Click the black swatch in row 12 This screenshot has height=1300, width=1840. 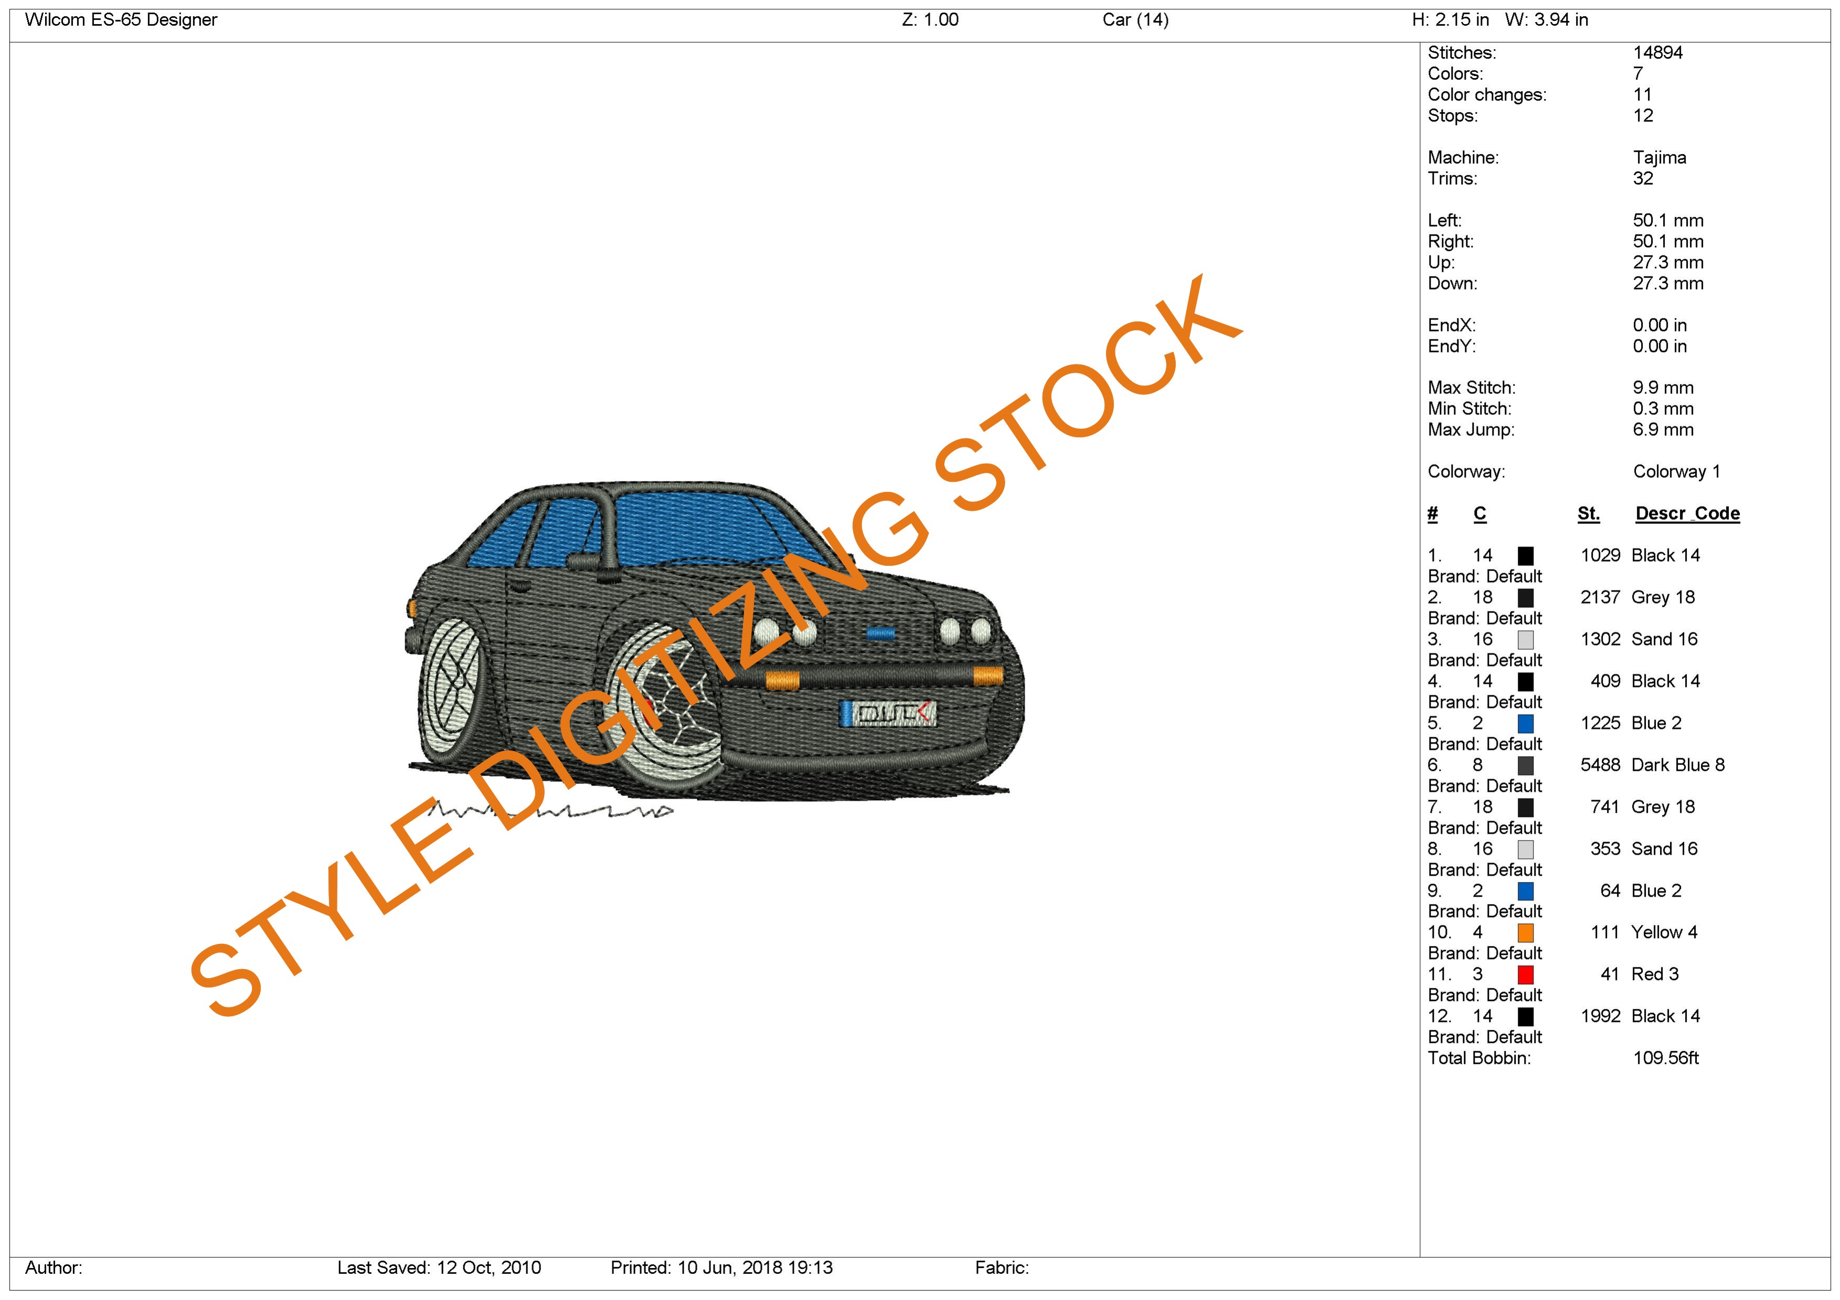coord(1525,1016)
